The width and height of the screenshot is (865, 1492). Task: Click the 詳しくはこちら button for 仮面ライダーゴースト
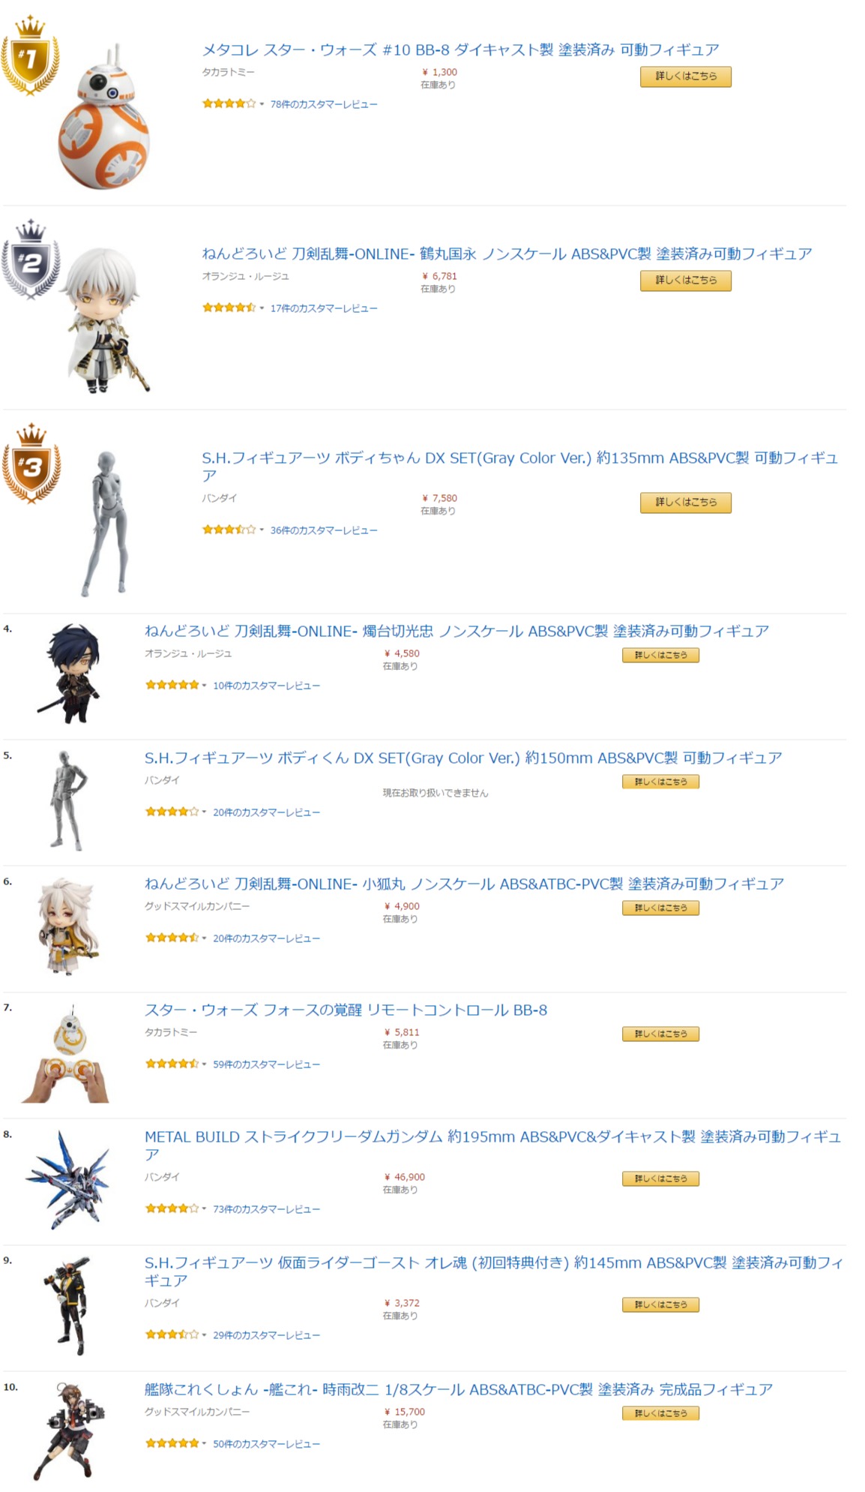(x=660, y=1304)
